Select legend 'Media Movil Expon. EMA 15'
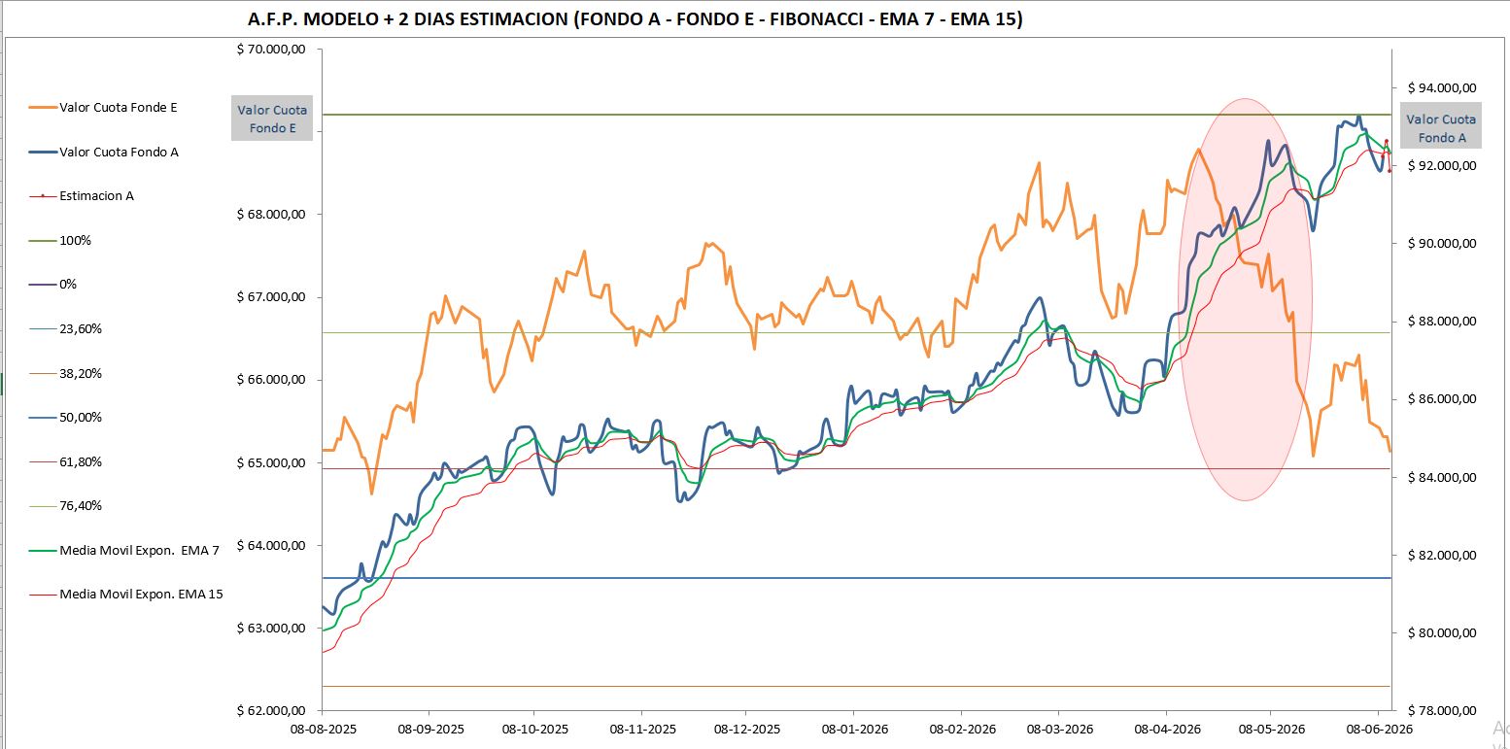The image size is (1510, 749). pos(126,594)
